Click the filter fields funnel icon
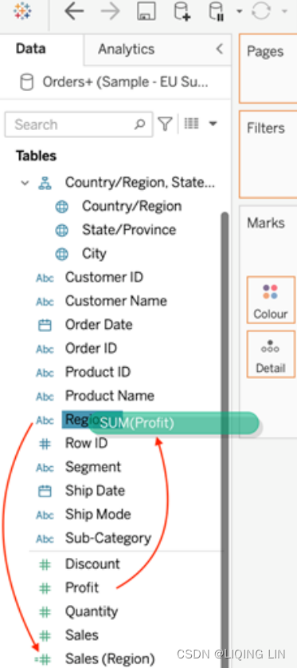 (x=165, y=124)
